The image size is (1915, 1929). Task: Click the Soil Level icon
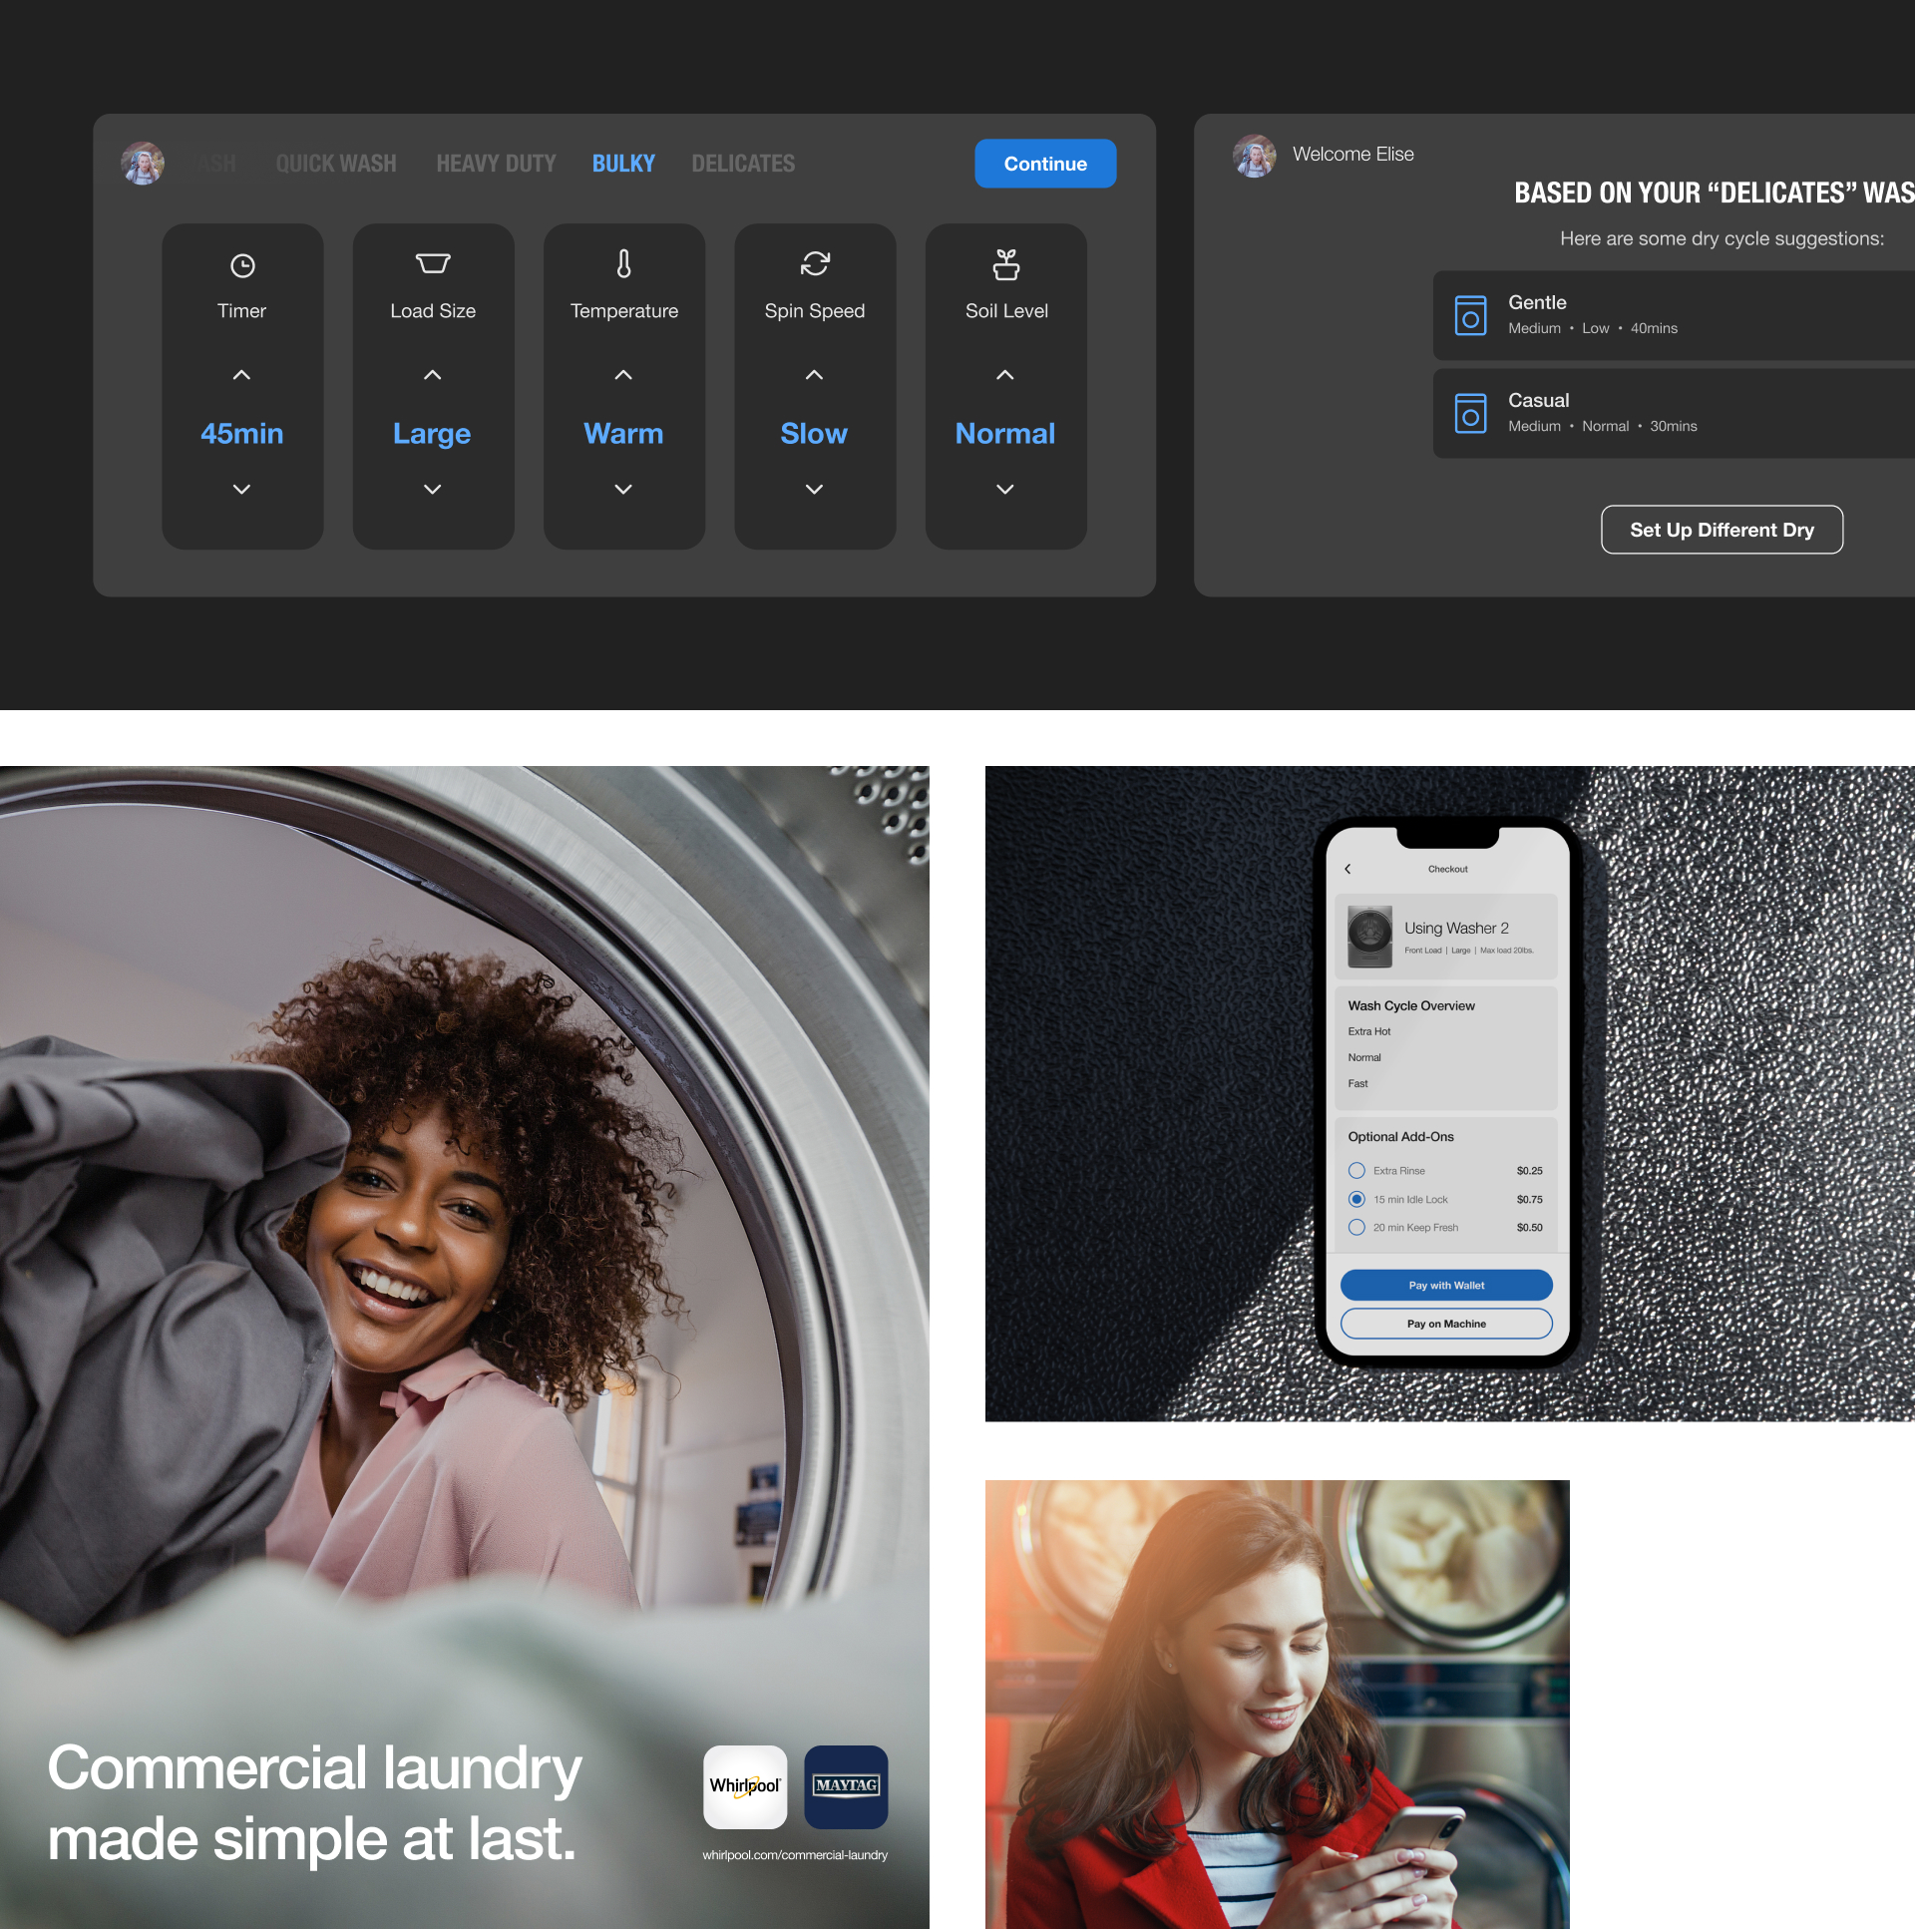coord(1005,264)
